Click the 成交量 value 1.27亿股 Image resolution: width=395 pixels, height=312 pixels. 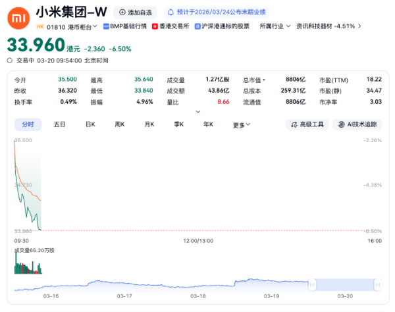coord(217,80)
